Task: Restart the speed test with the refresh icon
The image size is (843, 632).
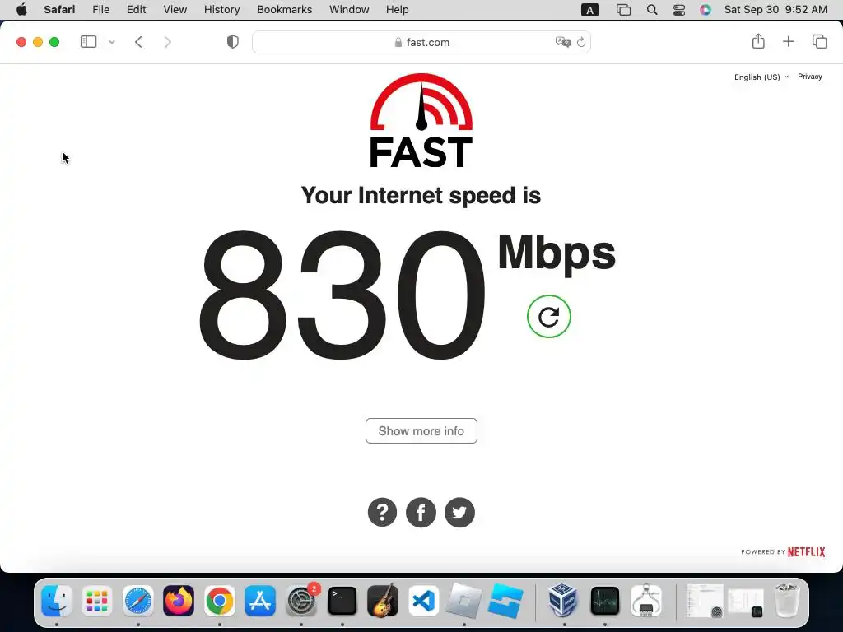Action: 548,317
